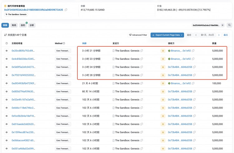
Task: Copy Binance receiver address in 0x20cd80fa792c89 row
Action: coord(193,51)
